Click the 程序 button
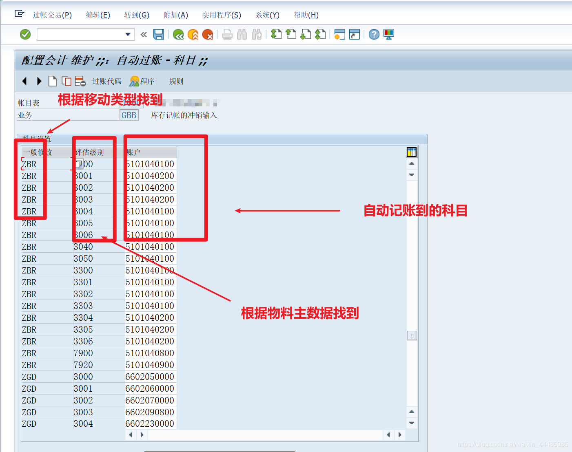The image size is (572, 452). (142, 82)
